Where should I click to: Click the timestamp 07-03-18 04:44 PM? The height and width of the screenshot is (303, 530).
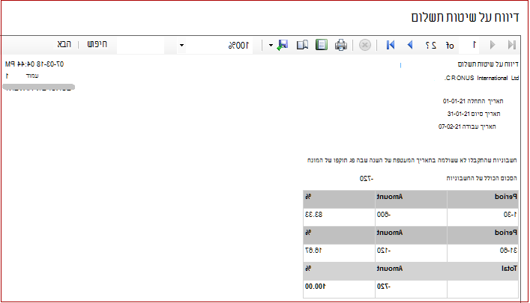(x=34, y=64)
